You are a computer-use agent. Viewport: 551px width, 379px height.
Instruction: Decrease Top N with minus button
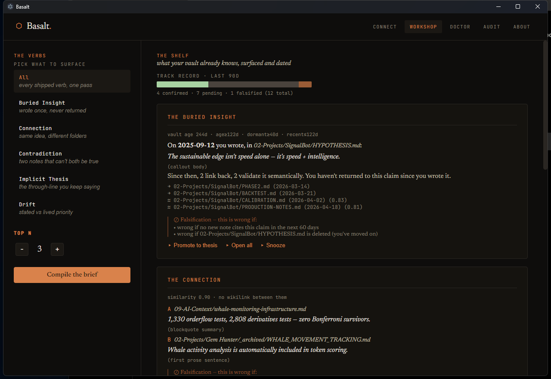pos(22,249)
